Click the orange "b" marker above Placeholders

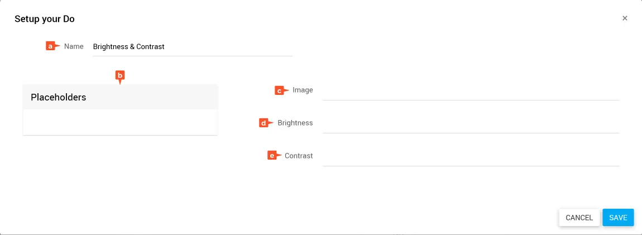pos(119,75)
